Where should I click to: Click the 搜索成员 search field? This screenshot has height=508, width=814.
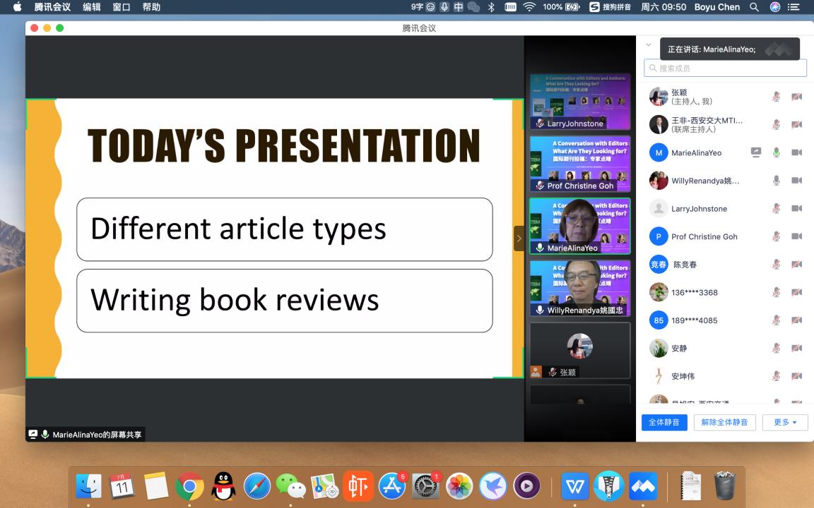click(725, 68)
